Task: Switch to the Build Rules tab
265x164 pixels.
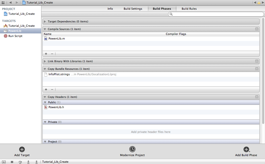Action: tap(189, 9)
